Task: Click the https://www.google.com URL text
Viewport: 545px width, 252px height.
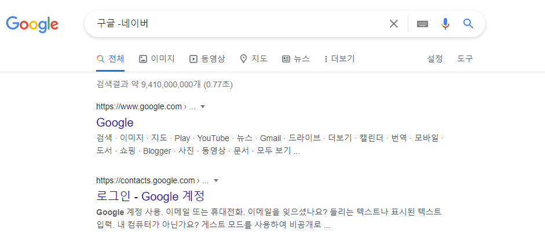Action: (x=139, y=107)
